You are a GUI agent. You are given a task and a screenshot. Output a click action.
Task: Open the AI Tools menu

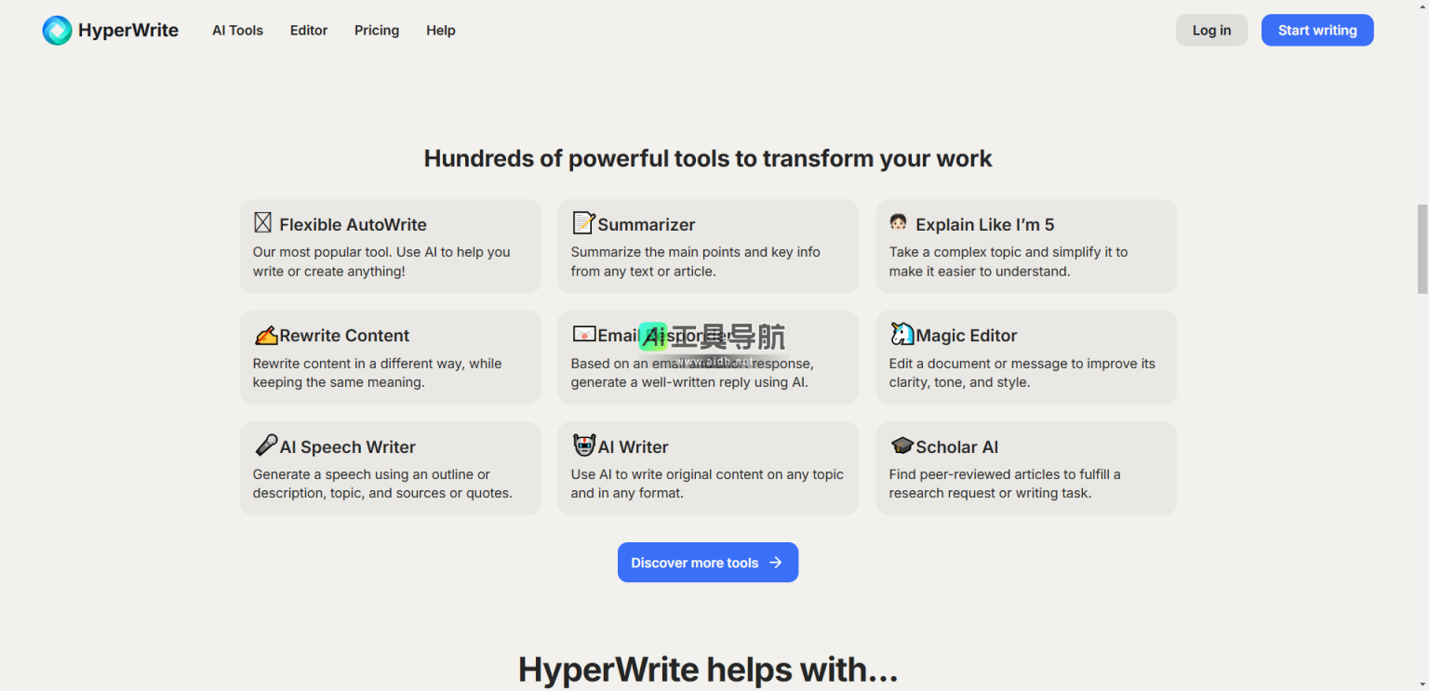coord(237,30)
